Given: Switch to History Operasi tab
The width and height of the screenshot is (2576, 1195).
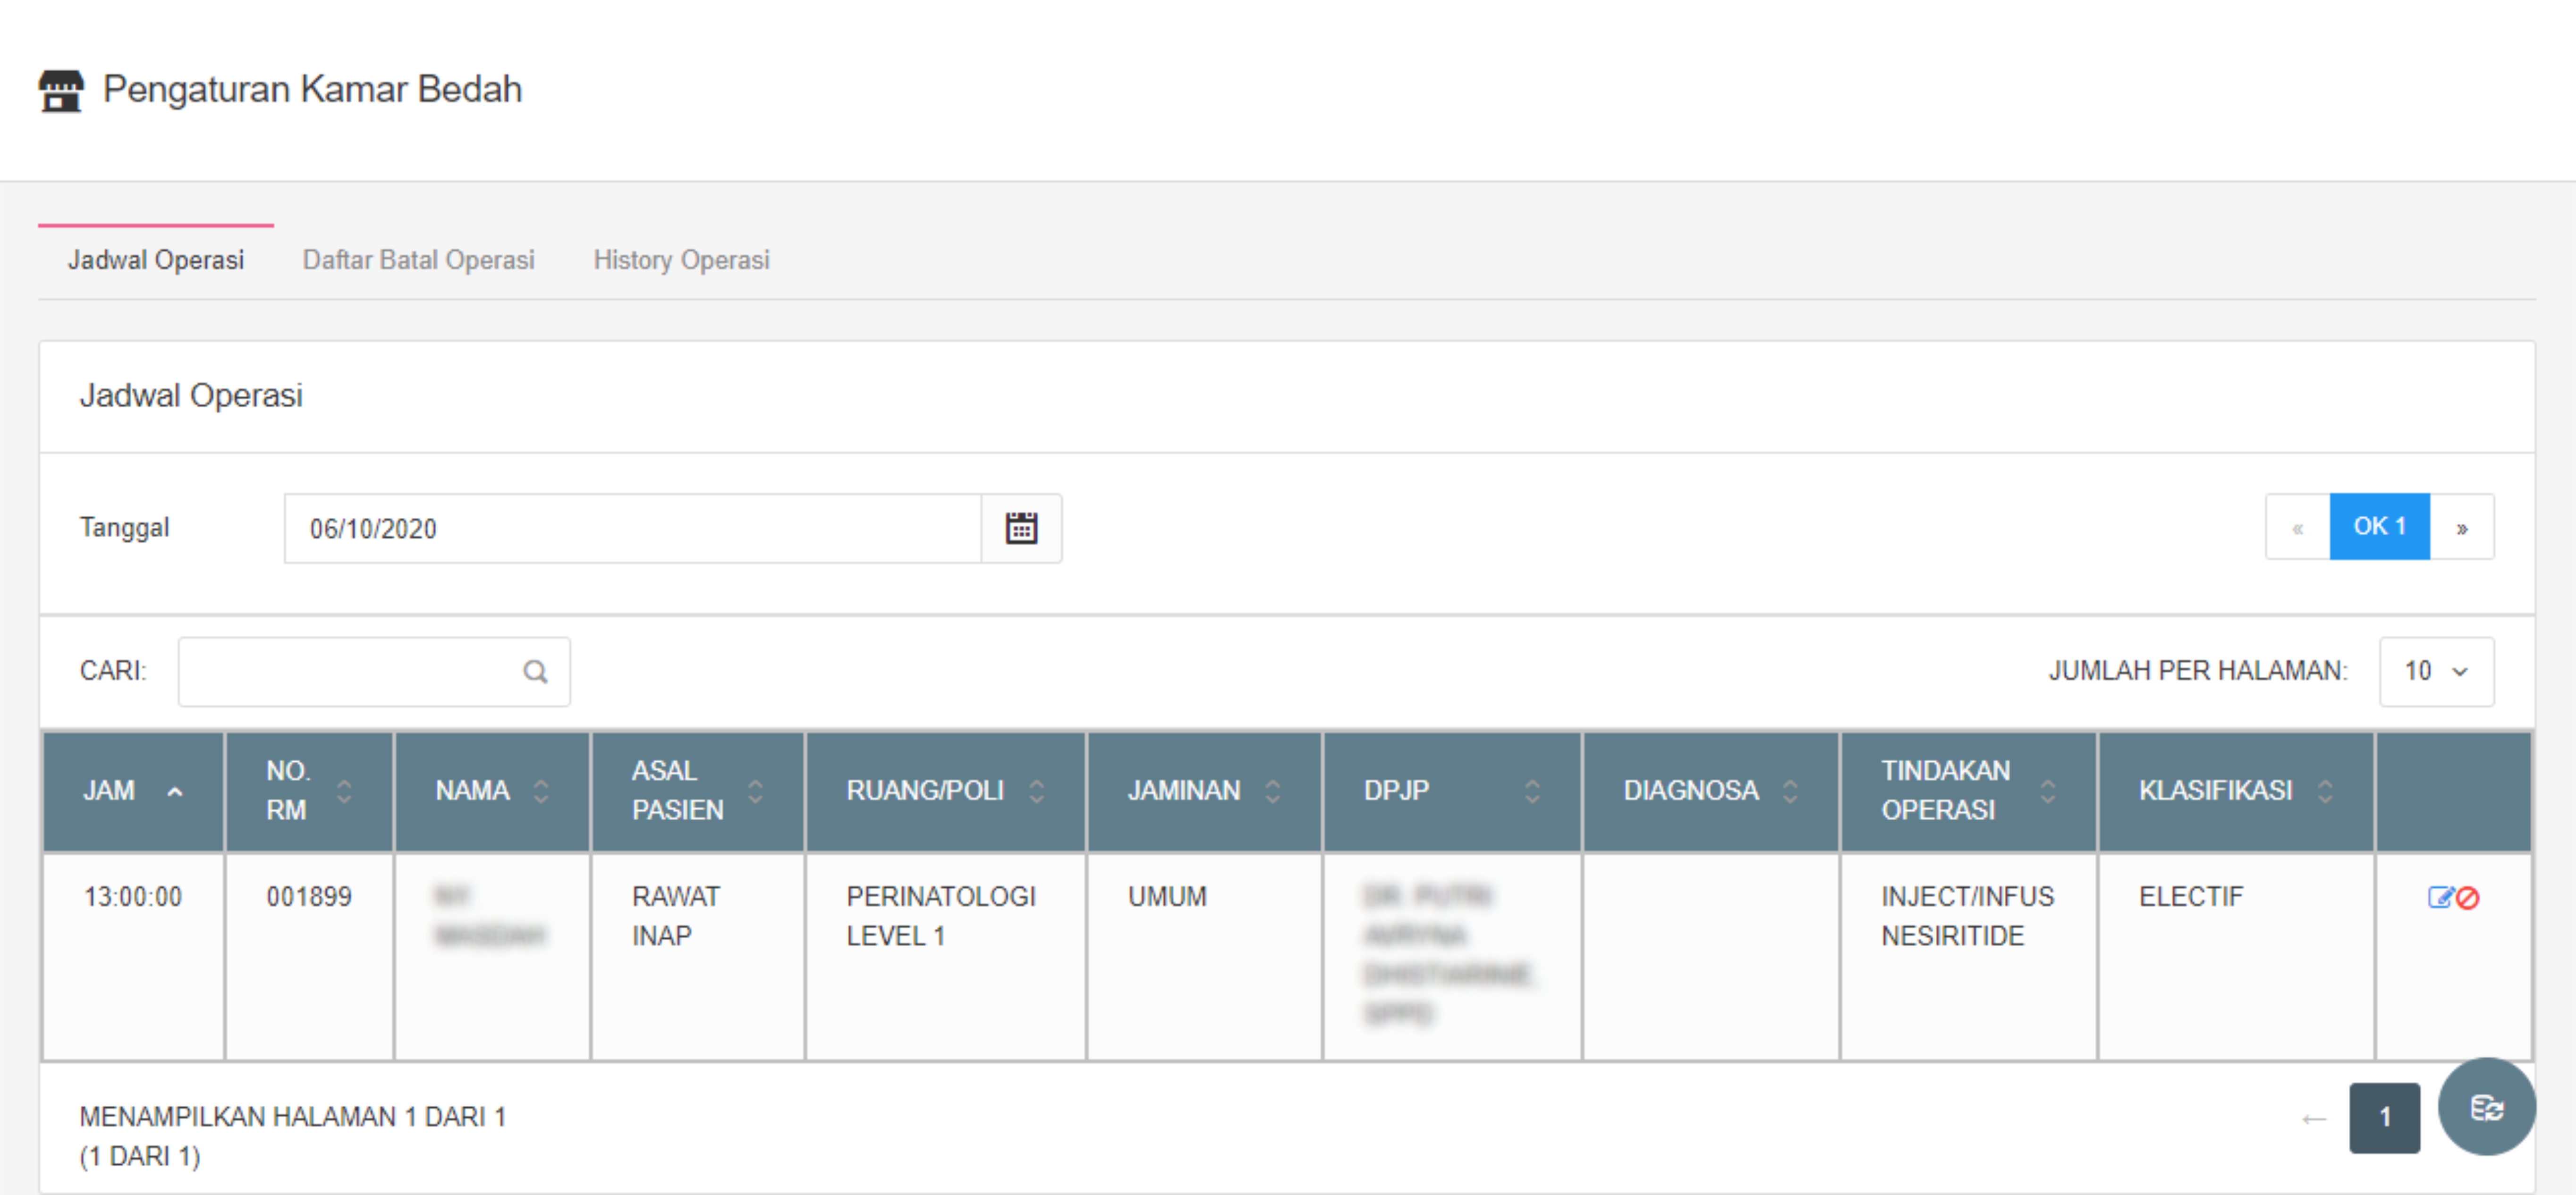Looking at the screenshot, I should 681,260.
